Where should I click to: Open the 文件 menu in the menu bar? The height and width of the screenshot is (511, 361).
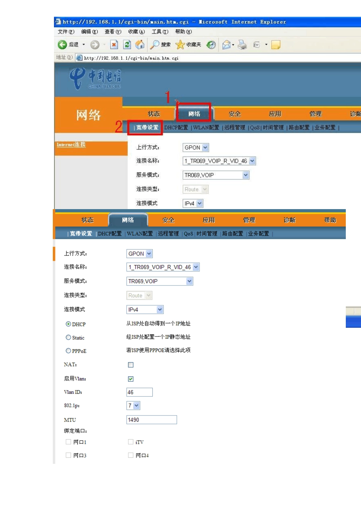66,32
